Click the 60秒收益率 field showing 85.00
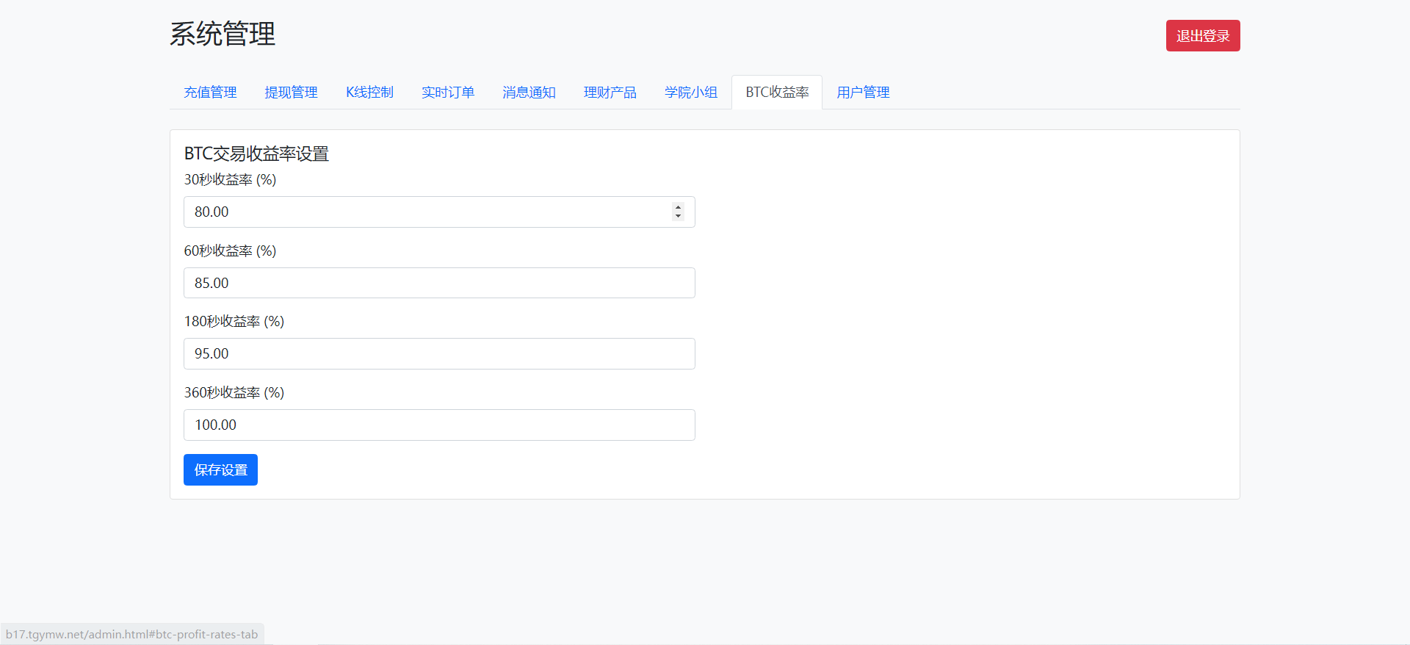This screenshot has height=645, width=1410. (438, 283)
